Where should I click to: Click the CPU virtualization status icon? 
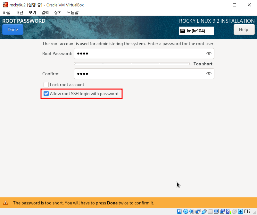[228, 211]
